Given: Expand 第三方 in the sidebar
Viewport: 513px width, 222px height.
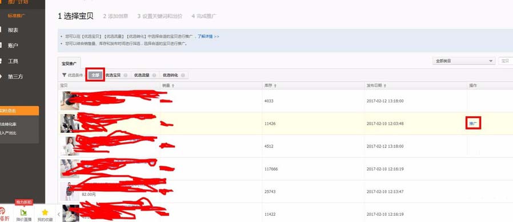Looking at the screenshot, I should tap(15, 77).
